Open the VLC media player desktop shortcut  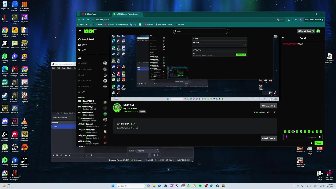[24, 123]
